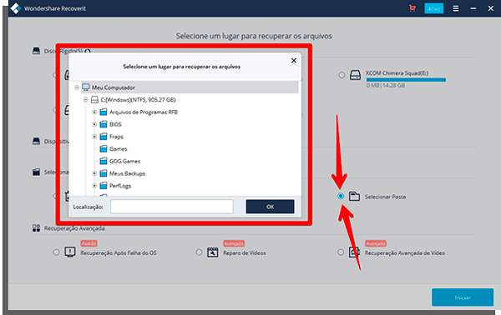
Task: Select the text 'Meus Backups'
Action: [x=127, y=173]
